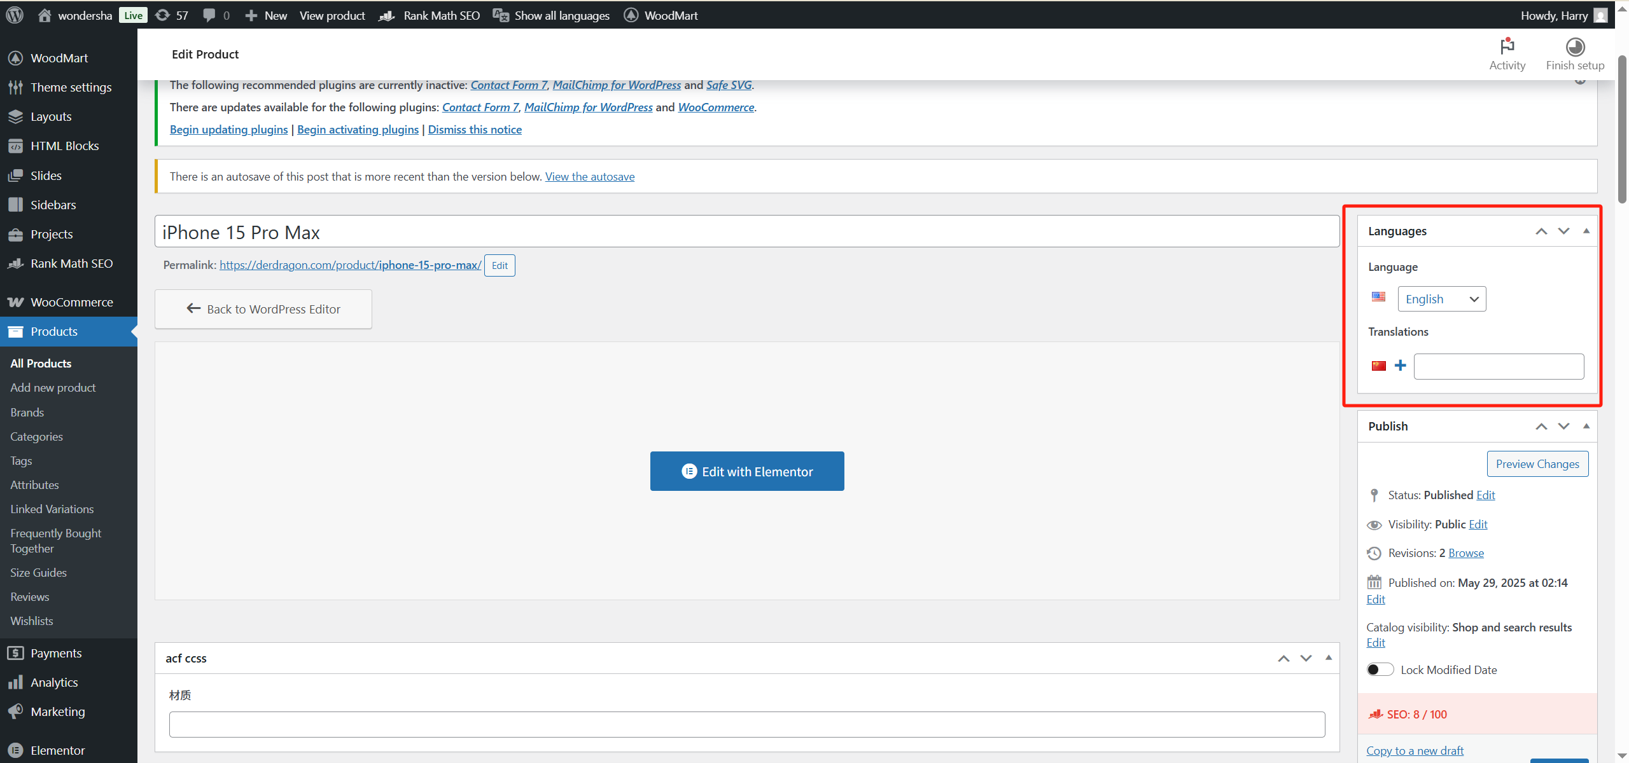Add a Chinese translation with the plus icon

point(1401,366)
